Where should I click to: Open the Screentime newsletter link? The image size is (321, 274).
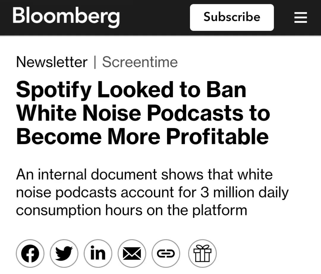click(x=140, y=62)
